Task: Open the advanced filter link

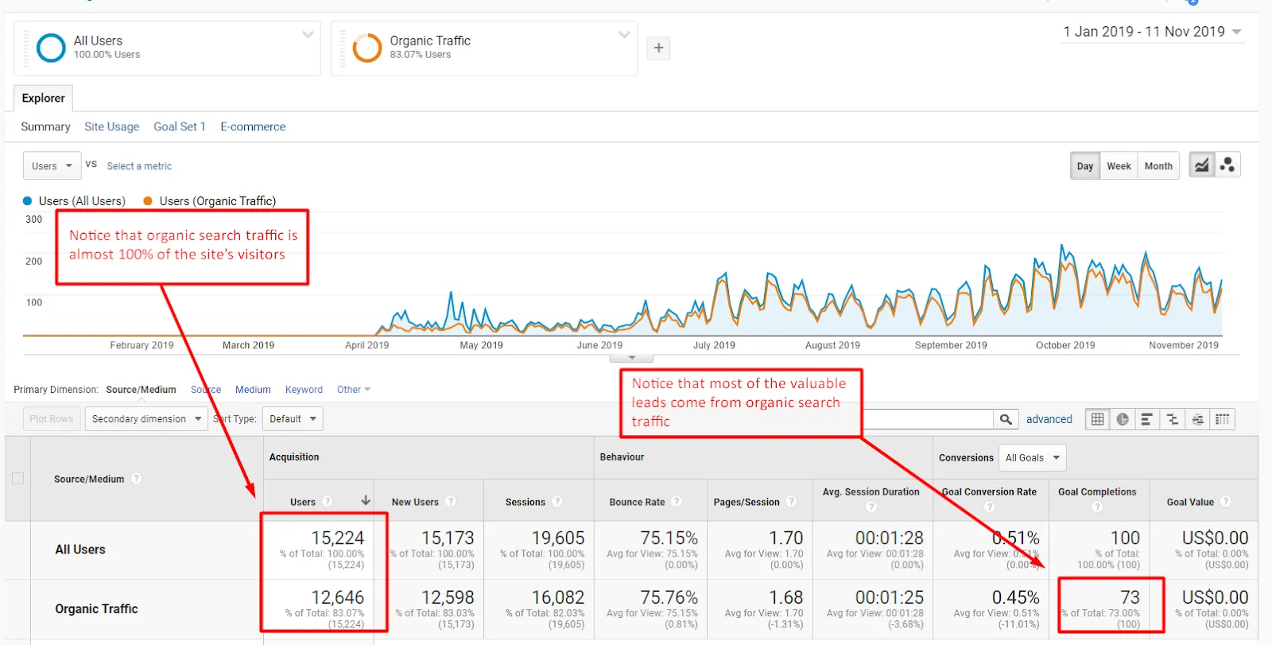Action: click(1049, 419)
